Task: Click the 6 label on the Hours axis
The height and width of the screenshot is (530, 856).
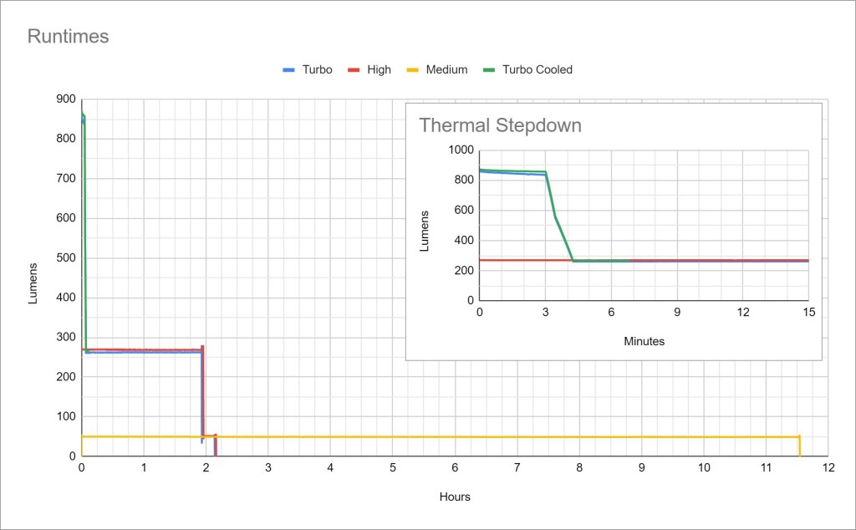Action: 455,469
